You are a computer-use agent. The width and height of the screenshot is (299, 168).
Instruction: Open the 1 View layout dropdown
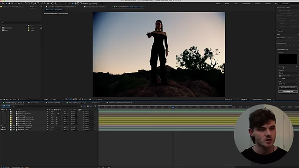coord(270,99)
